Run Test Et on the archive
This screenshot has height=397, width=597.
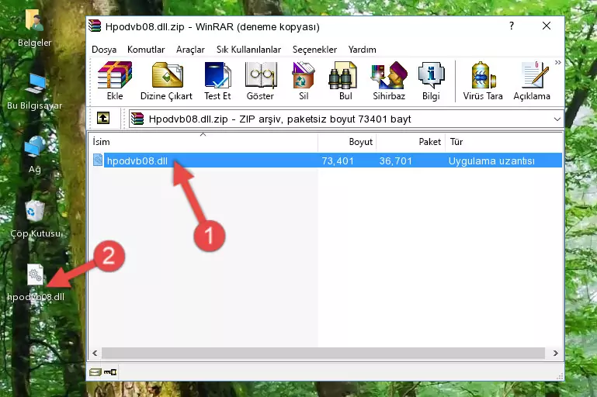pyautogui.click(x=217, y=81)
